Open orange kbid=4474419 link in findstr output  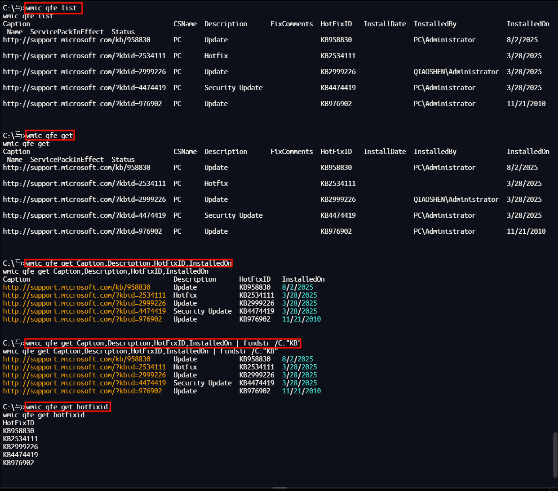click(x=84, y=383)
